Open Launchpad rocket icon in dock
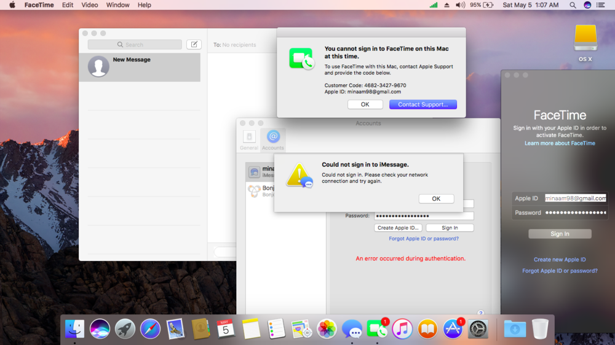This screenshot has height=345, width=615. pyautogui.click(x=125, y=328)
